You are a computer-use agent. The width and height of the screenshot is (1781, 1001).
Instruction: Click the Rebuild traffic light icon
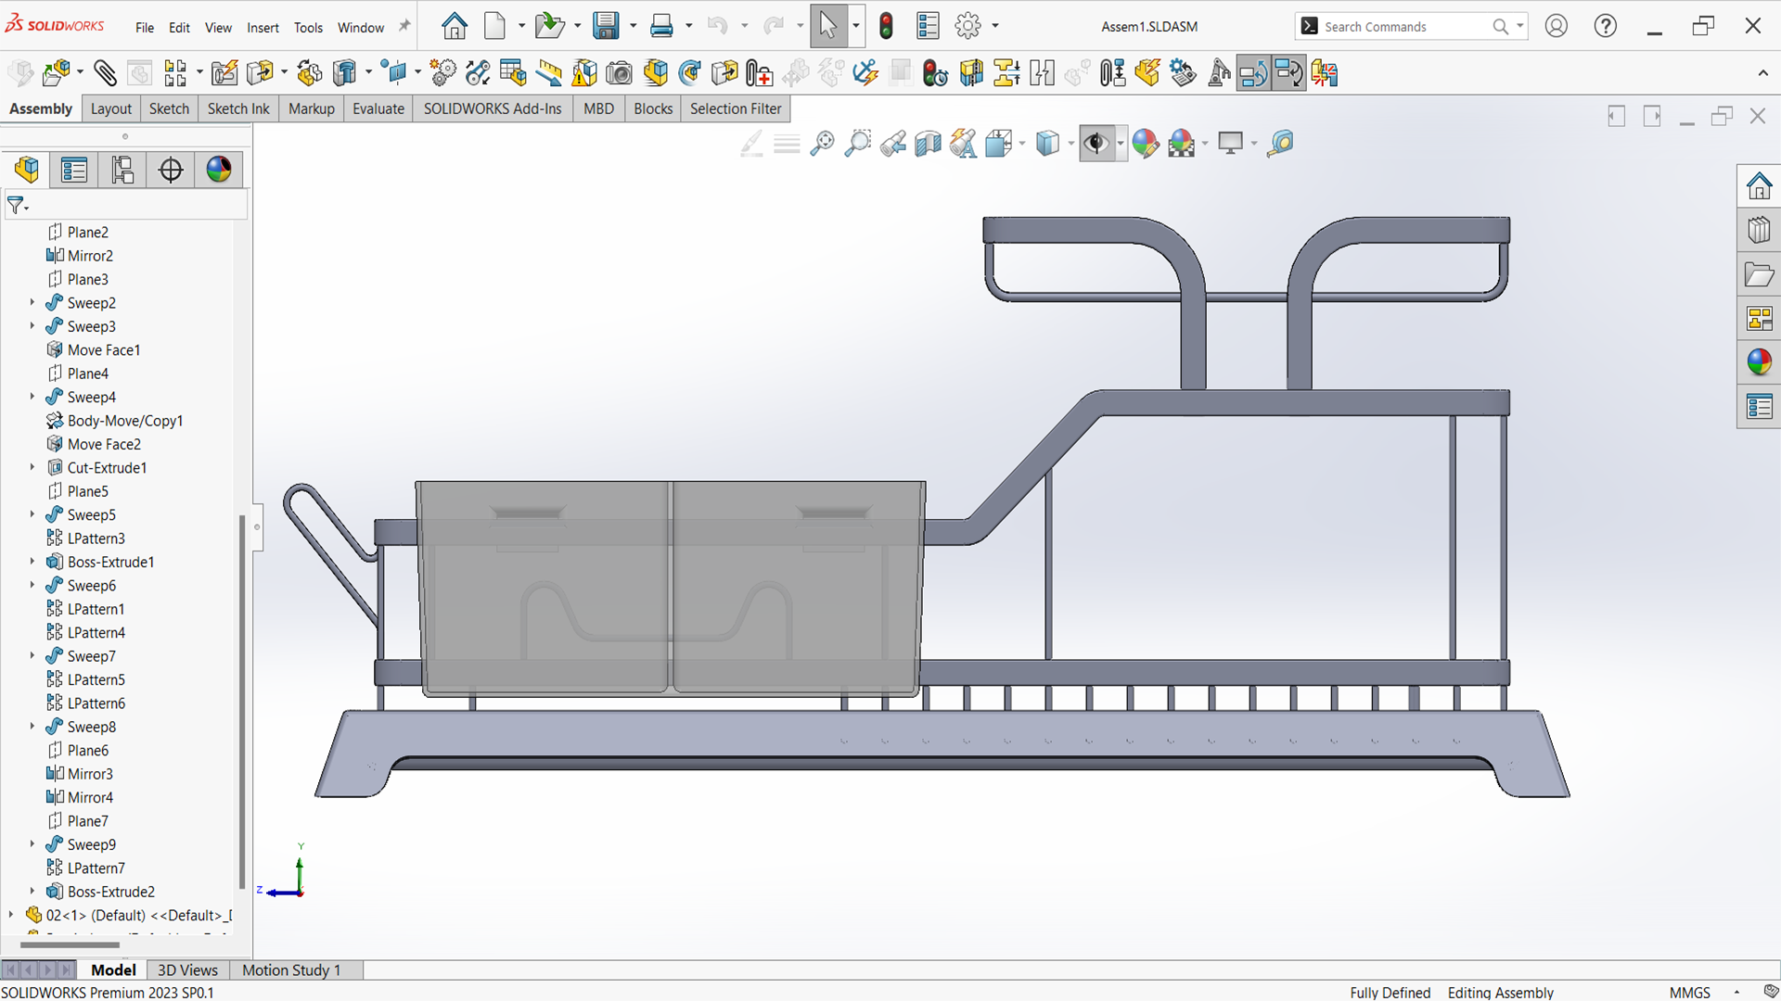click(x=886, y=26)
